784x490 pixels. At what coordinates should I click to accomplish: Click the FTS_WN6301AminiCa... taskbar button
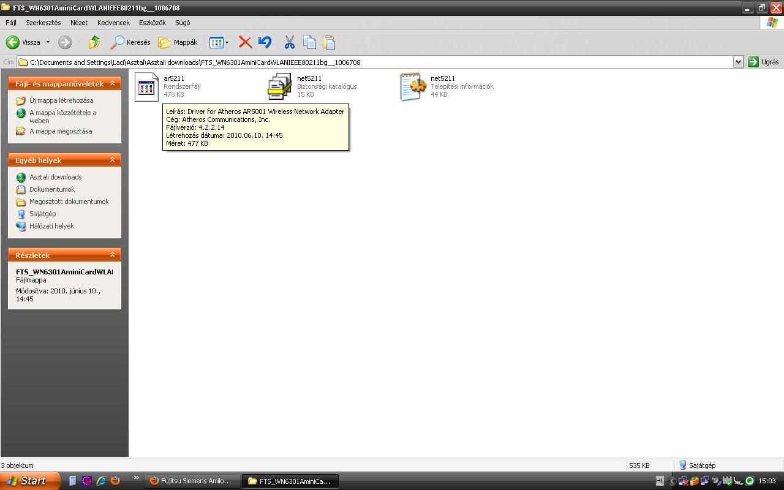click(290, 481)
